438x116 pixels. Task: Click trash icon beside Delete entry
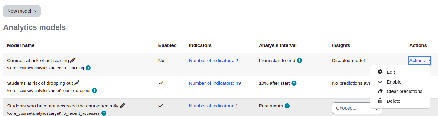pyautogui.click(x=380, y=101)
